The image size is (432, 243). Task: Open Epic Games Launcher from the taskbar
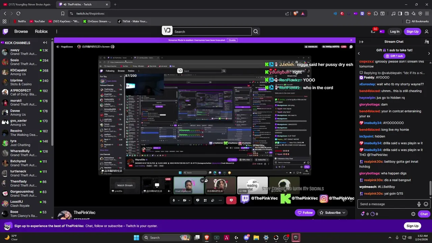pyautogui.click(x=296, y=238)
